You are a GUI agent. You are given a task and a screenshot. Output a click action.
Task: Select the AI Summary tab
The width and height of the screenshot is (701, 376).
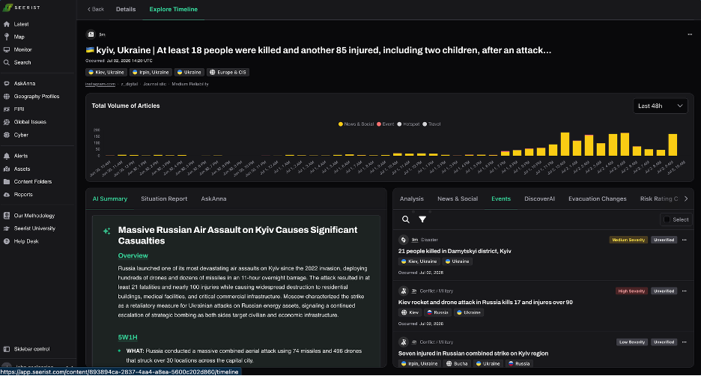pos(110,199)
